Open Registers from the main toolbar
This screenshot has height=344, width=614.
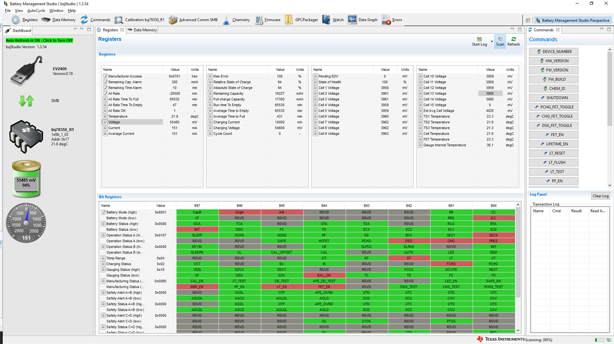24,20
